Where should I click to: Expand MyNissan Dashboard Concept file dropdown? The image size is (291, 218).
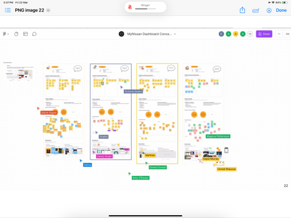(x=175, y=34)
